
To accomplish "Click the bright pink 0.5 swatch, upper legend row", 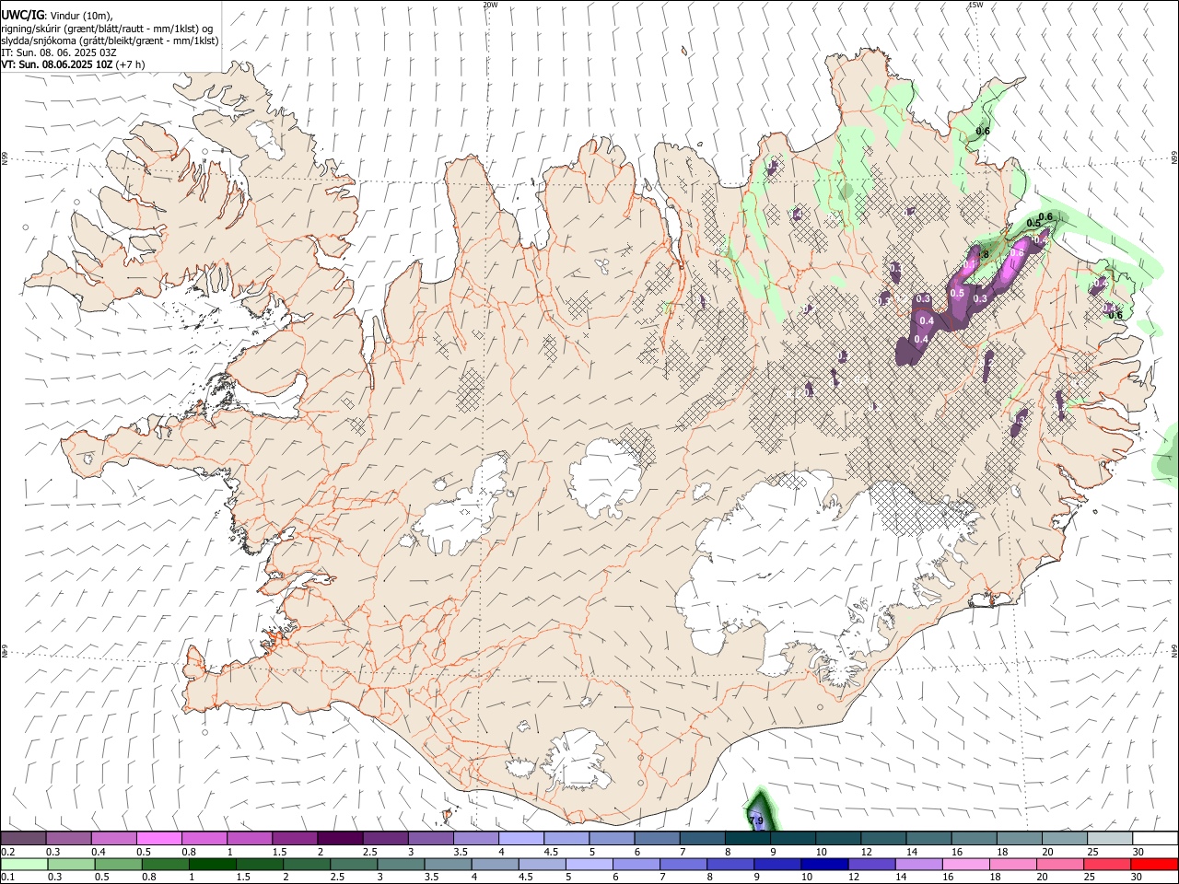I will coord(158,838).
